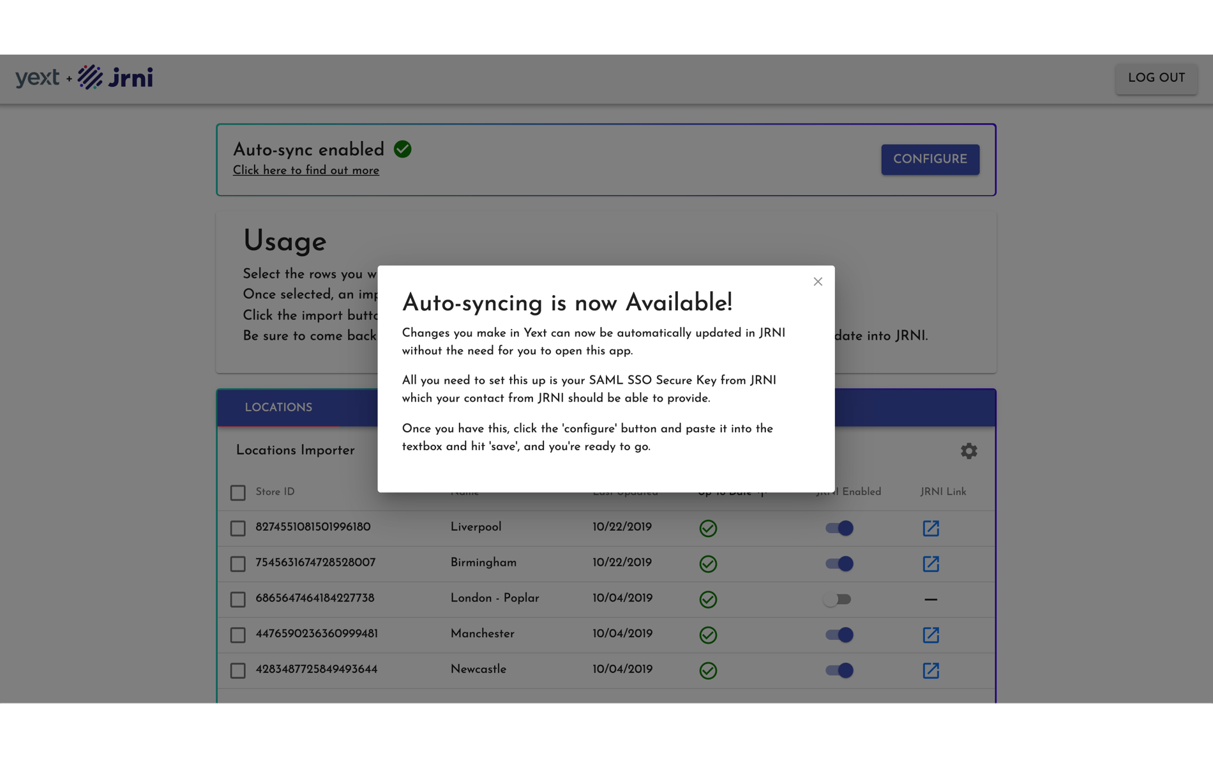Click the London - Poplar location name
This screenshot has width=1213, height=758.
click(x=495, y=598)
